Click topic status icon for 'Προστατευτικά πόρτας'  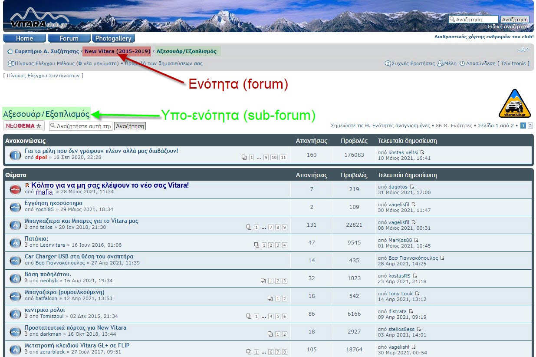point(15,332)
